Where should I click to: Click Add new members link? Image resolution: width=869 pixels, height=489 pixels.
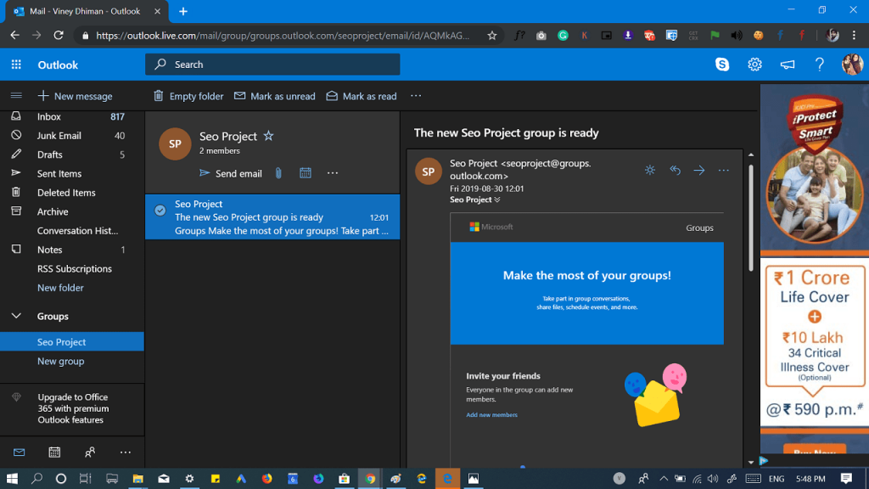click(491, 414)
